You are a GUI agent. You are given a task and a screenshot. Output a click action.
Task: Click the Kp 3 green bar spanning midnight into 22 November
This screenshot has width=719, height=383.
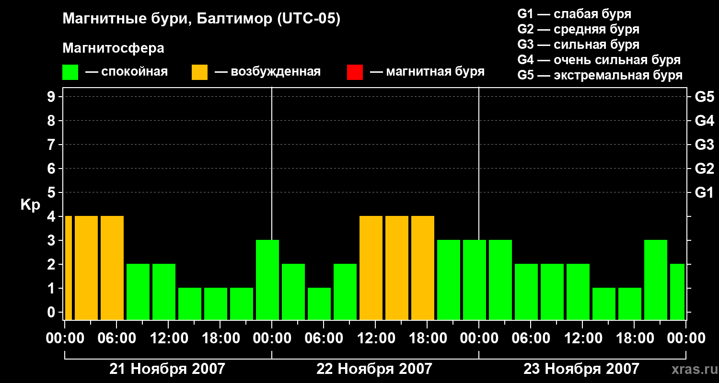pos(267,280)
